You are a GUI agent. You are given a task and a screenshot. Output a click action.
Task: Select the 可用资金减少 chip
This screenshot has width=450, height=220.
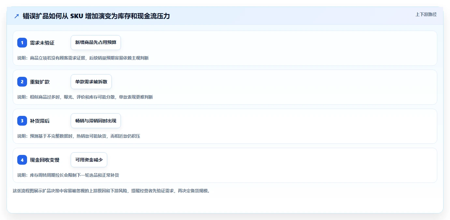tap(89, 160)
